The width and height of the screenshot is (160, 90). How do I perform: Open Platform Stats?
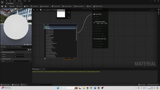point(98,6)
